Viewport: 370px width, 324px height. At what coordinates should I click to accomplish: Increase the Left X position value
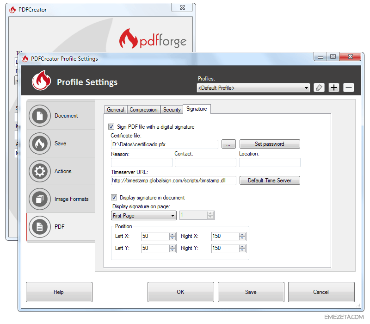tap(173, 235)
